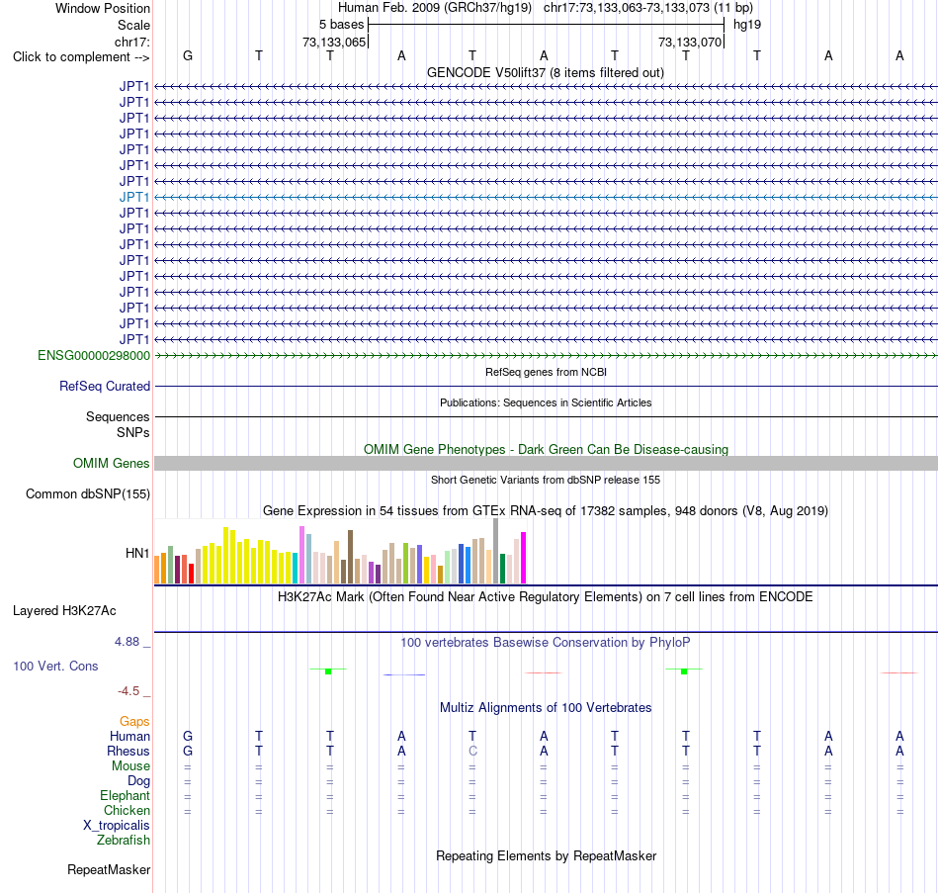Image resolution: width=939 pixels, height=893 pixels.
Task: Click the hg19 label beside scale bar
Action: coord(747,25)
